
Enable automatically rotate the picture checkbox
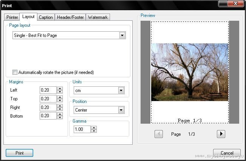click(x=15, y=72)
